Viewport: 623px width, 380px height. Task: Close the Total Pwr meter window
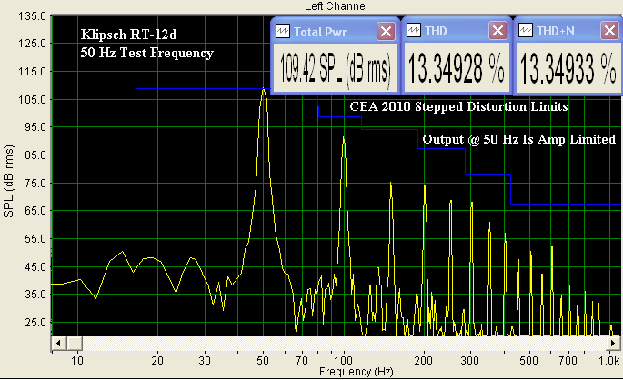point(386,32)
